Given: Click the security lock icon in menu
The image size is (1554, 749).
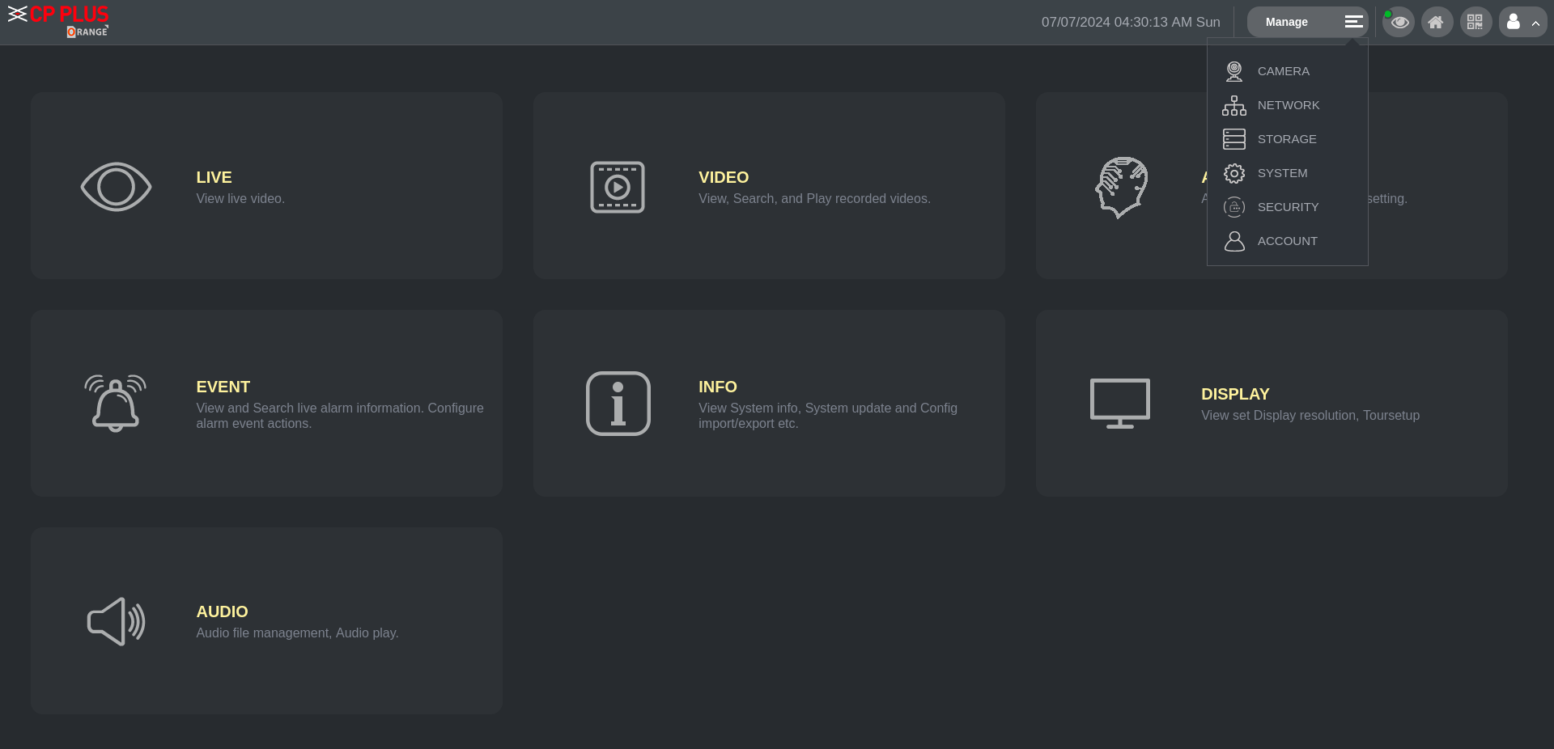Looking at the screenshot, I should [x=1234, y=207].
